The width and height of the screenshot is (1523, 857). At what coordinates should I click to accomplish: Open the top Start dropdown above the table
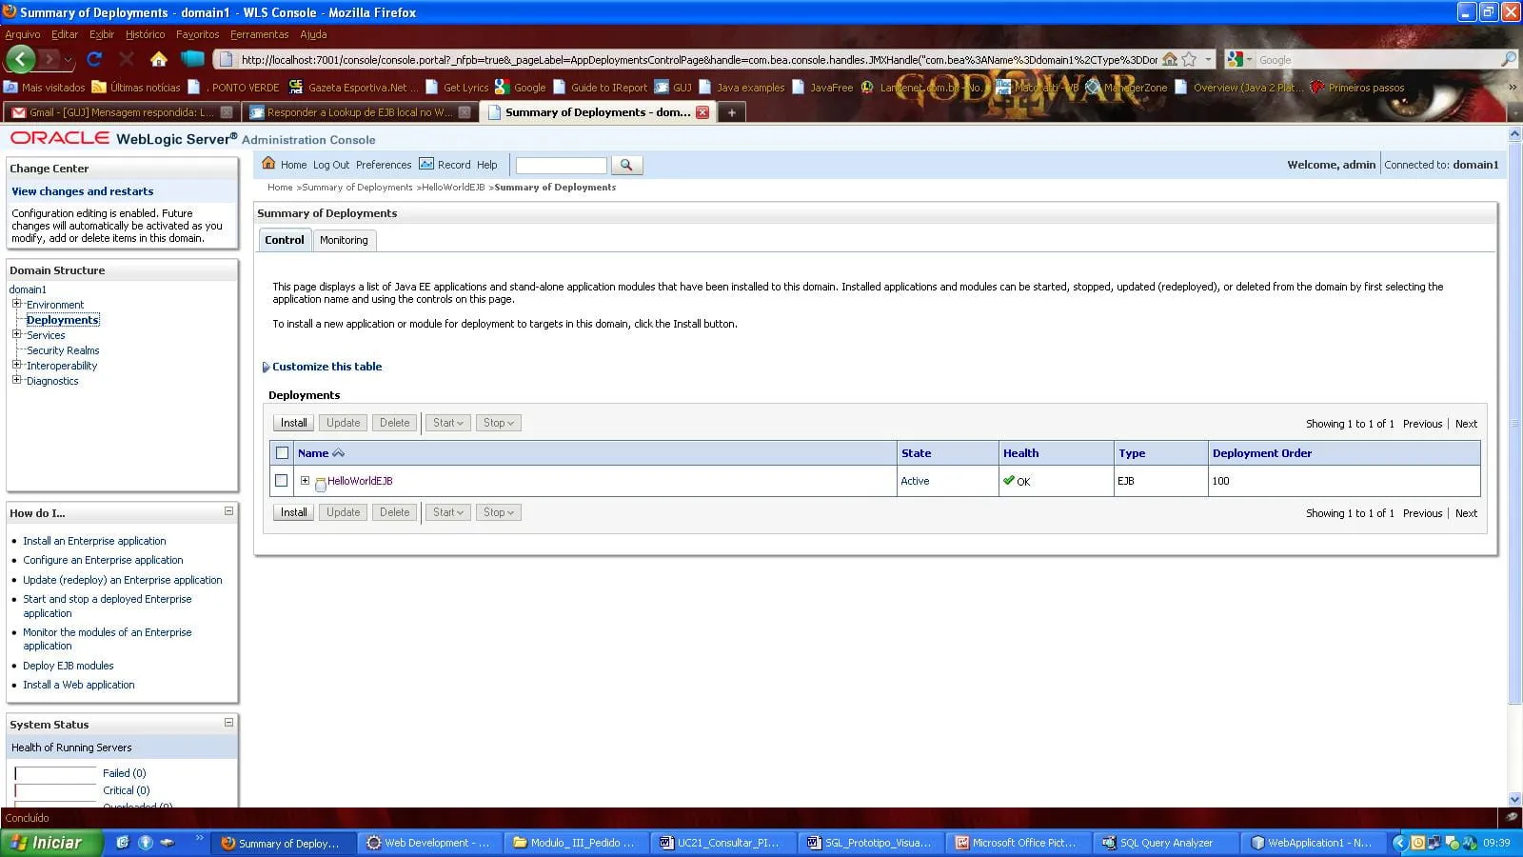click(x=447, y=423)
